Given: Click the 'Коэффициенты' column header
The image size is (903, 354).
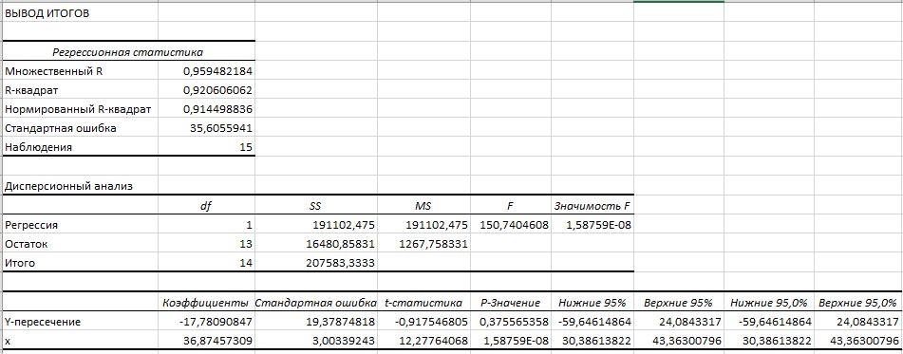Looking at the screenshot, I should point(206,302).
